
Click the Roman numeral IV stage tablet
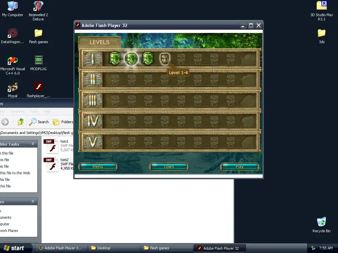click(92, 121)
